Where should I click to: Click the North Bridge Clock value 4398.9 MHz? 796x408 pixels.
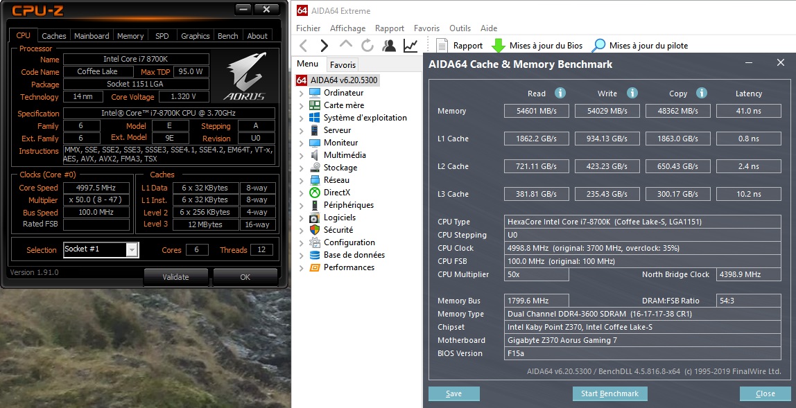(x=748, y=274)
